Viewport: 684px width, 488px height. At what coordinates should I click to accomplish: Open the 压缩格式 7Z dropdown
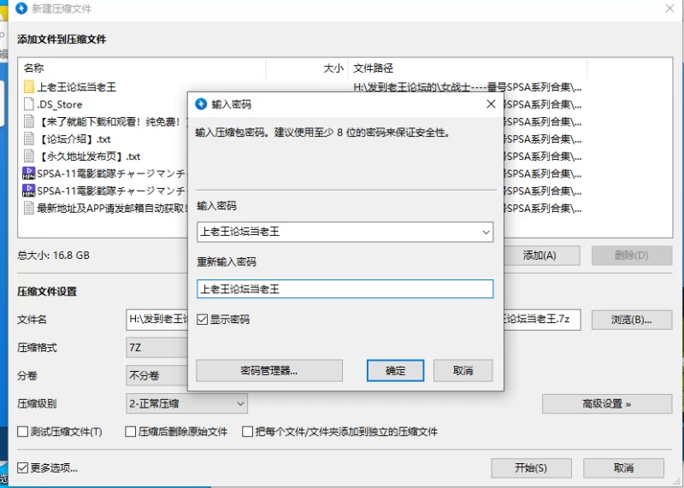tap(157, 348)
